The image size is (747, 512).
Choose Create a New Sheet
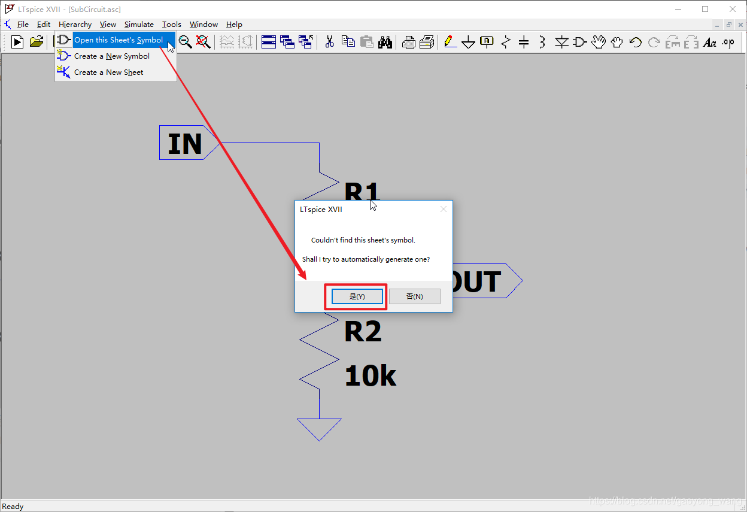[116, 72]
